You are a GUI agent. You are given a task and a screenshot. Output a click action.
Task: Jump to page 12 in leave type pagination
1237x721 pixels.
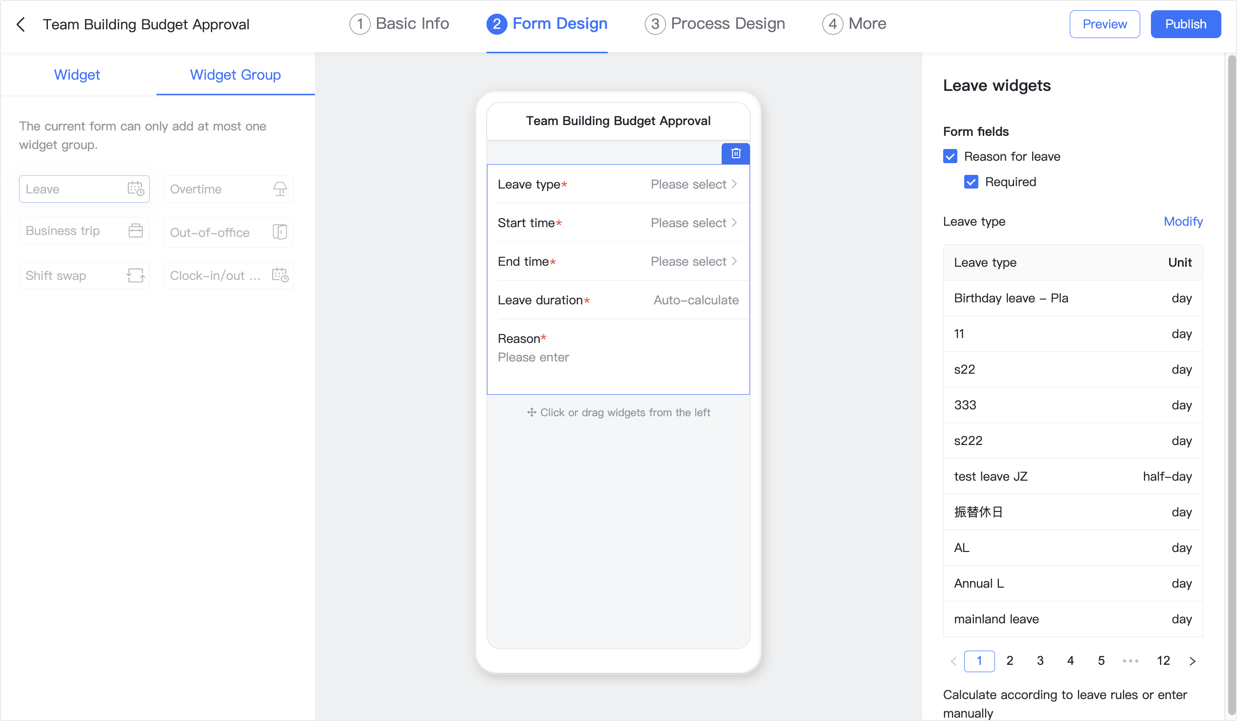[x=1163, y=660]
